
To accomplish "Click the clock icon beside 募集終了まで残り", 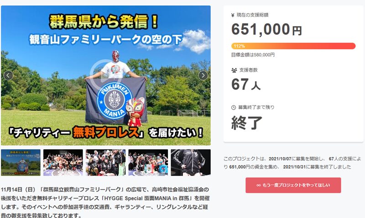I will (x=234, y=107).
